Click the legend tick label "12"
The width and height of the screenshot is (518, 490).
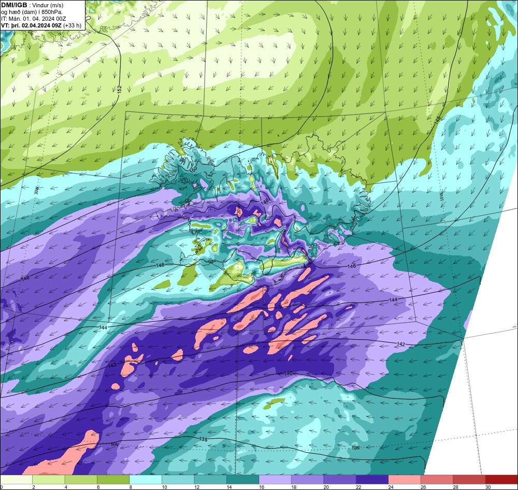click(x=197, y=487)
